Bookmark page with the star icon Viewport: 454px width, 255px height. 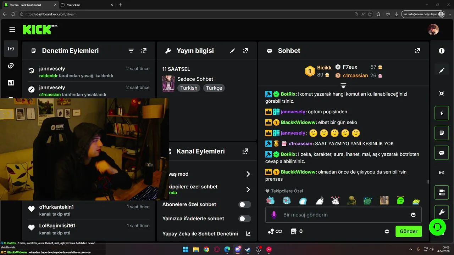click(x=370, y=14)
